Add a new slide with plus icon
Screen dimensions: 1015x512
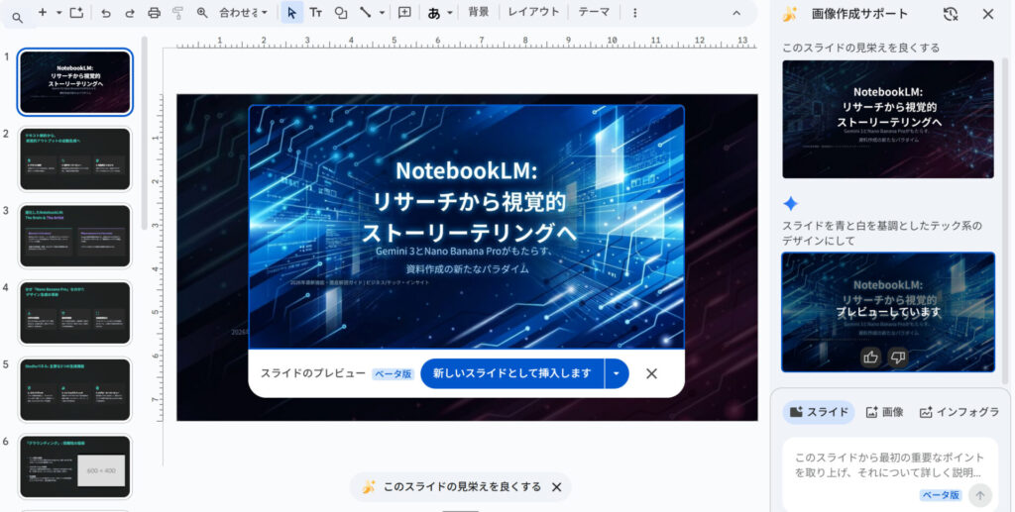[43, 12]
